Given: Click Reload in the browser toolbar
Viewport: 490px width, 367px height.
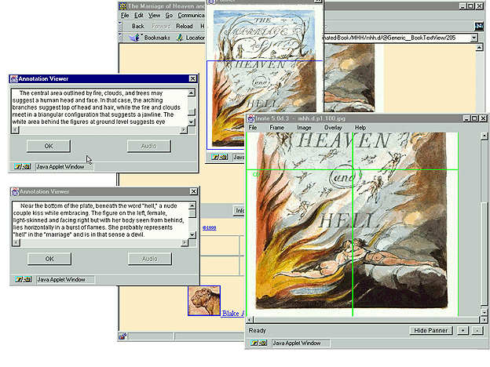Looking at the screenshot, I should 185,26.
